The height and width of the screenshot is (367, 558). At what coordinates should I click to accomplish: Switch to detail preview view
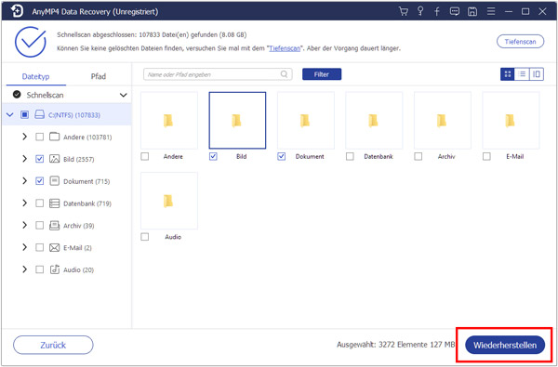point(537,74)
